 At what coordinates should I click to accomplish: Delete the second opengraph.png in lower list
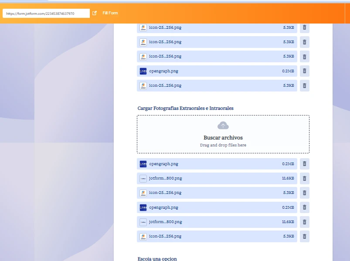[x=304, y=207]
